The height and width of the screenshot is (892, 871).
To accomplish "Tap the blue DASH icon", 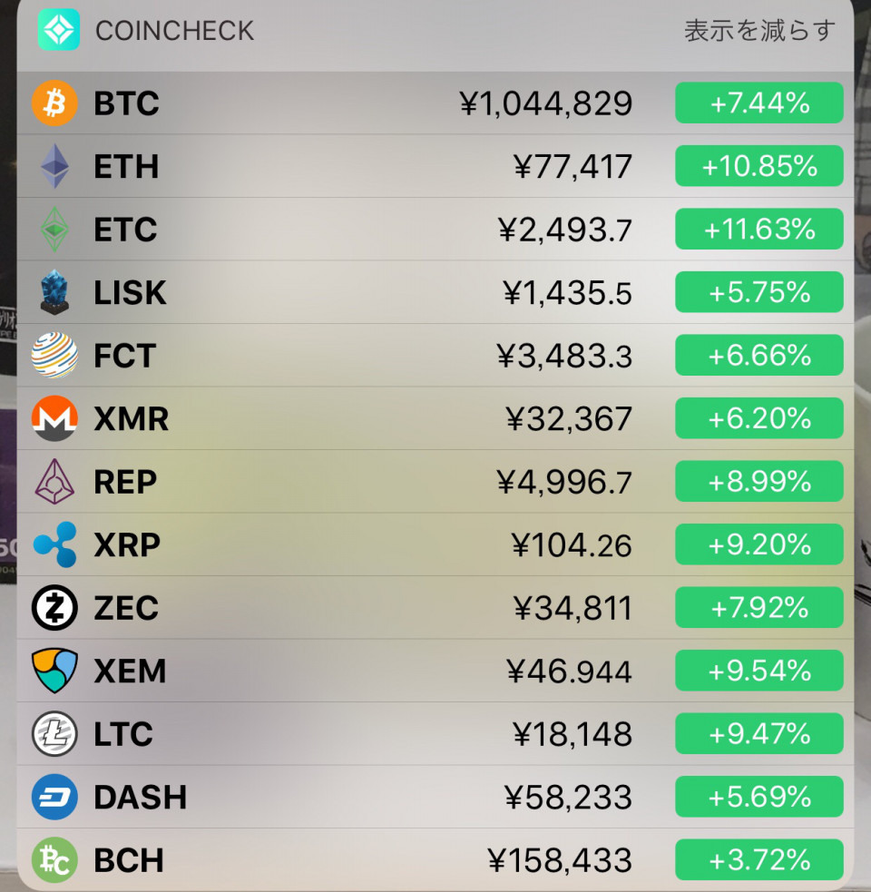I will 54,797.
